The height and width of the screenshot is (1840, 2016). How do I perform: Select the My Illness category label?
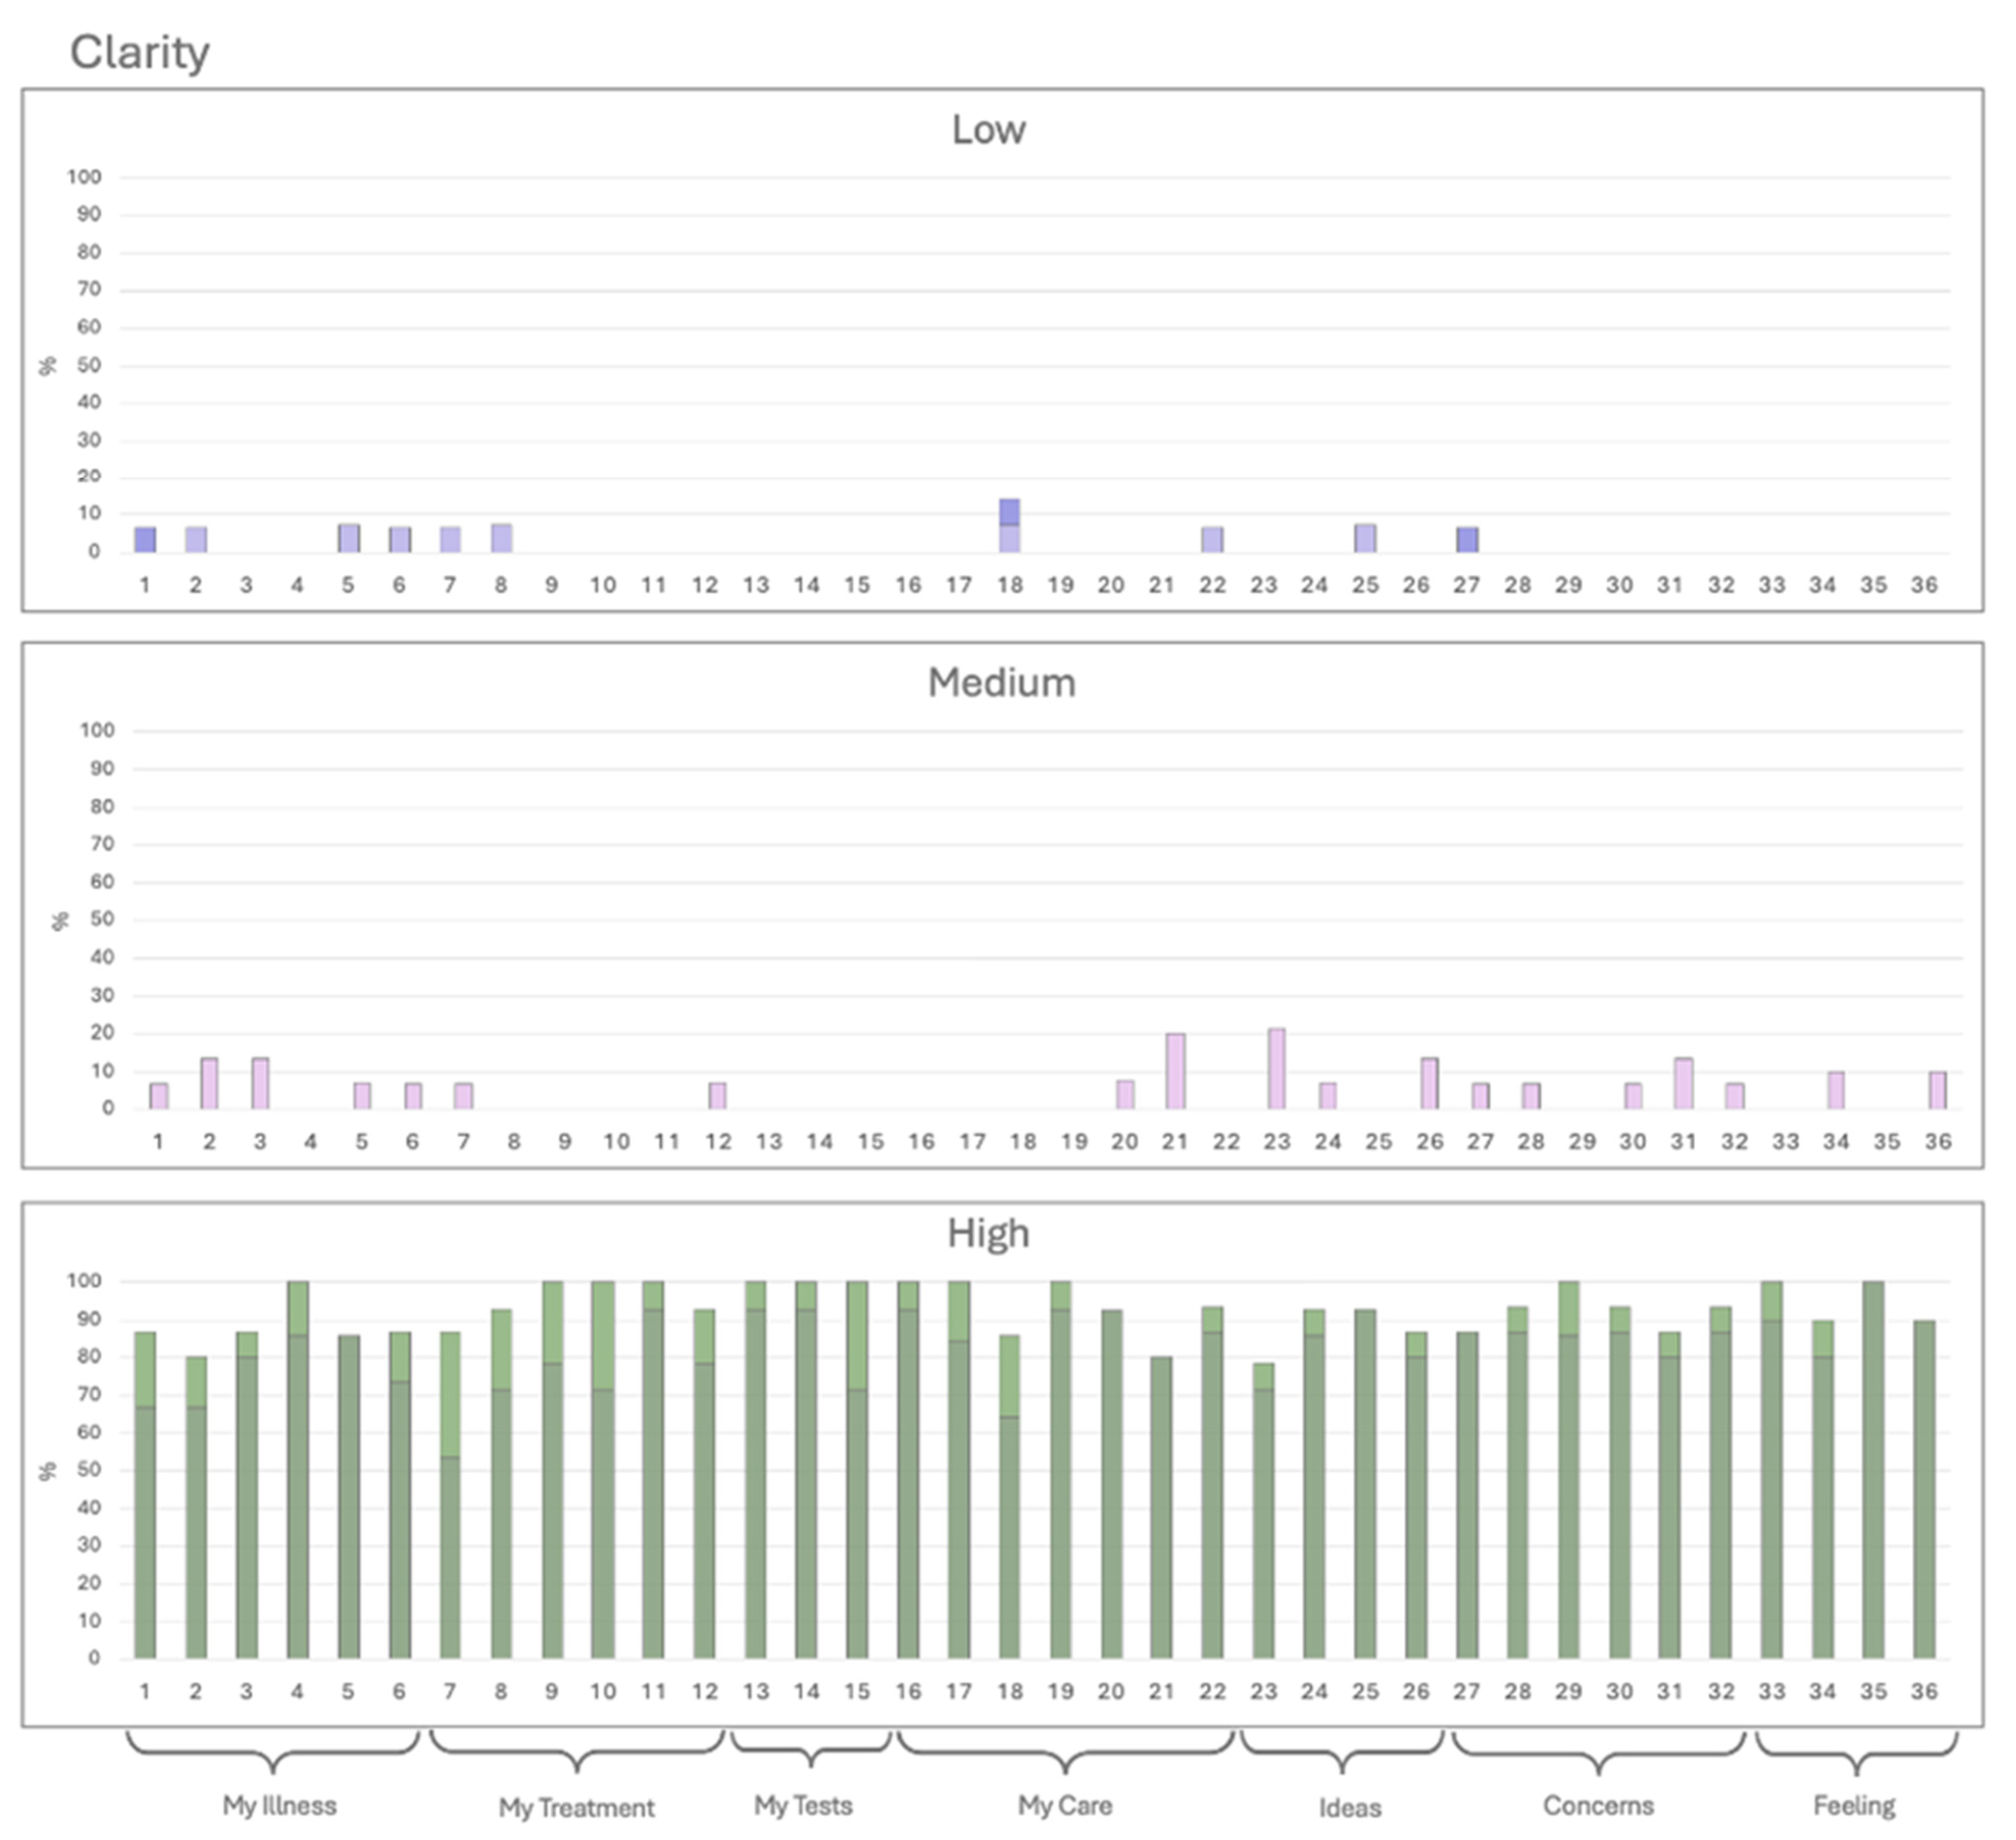coord(279,1806)
